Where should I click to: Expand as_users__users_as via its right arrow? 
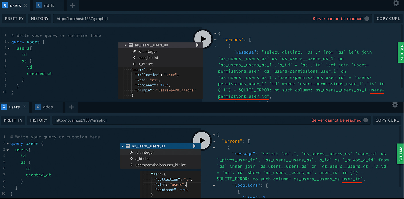pos(197,45)
